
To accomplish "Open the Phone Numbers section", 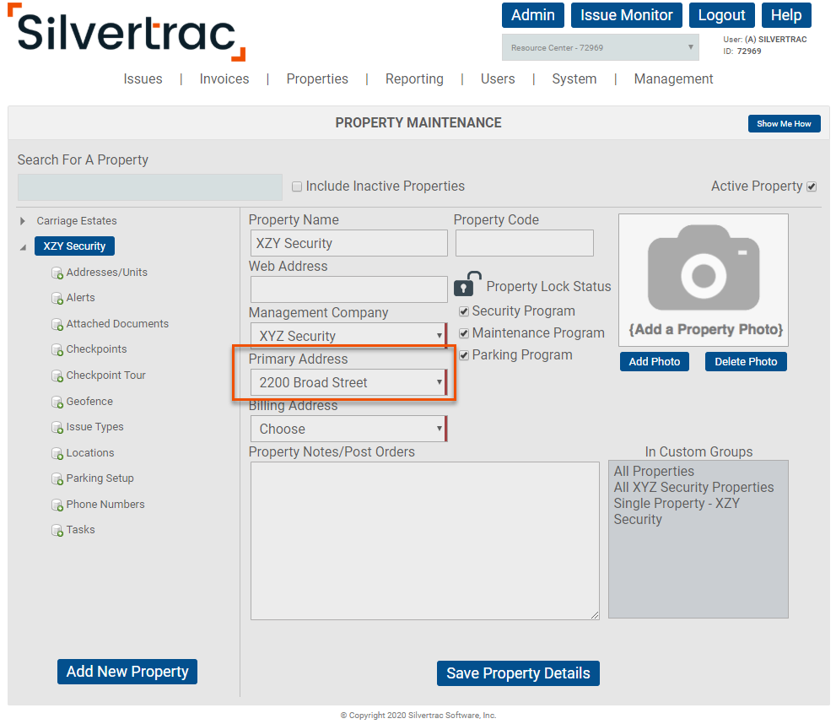I will pos(105,505).
